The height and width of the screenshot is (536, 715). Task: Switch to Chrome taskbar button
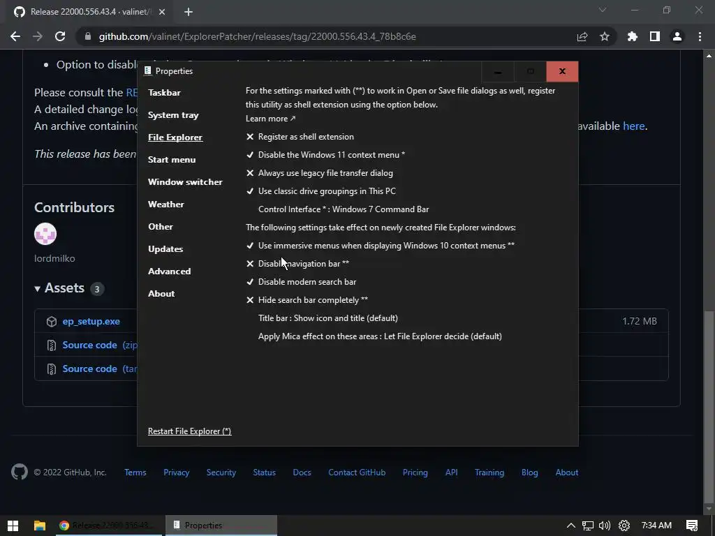click(108, 526)
